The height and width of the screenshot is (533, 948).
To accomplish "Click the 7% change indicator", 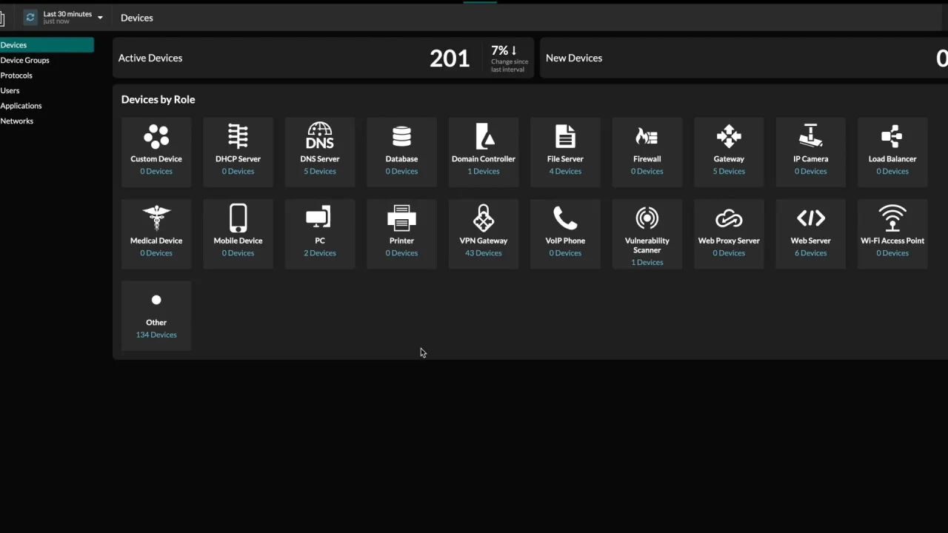I will tap(504, 50).
